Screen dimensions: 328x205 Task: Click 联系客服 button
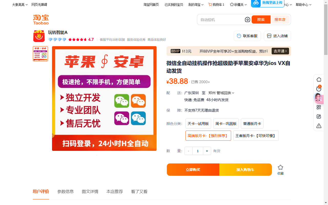247,36
